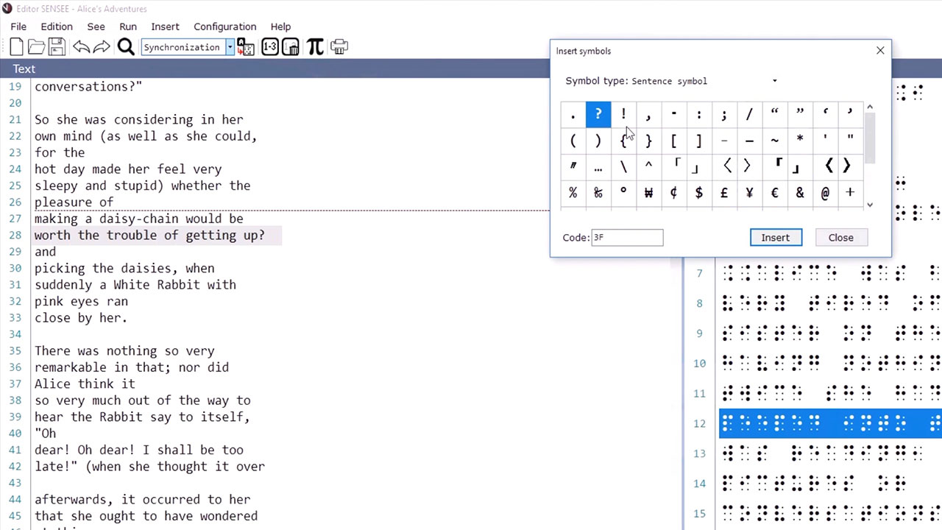Select the percent symbol cell
This screenshot has width=942, height=530.
(573, 193)
